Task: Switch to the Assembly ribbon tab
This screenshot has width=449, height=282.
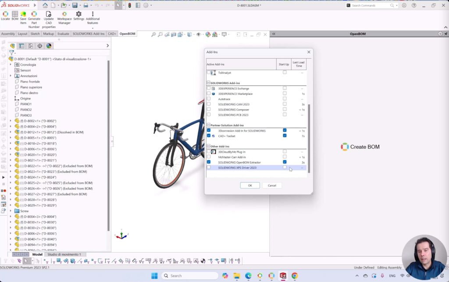Action: click(x=8, y=34)
